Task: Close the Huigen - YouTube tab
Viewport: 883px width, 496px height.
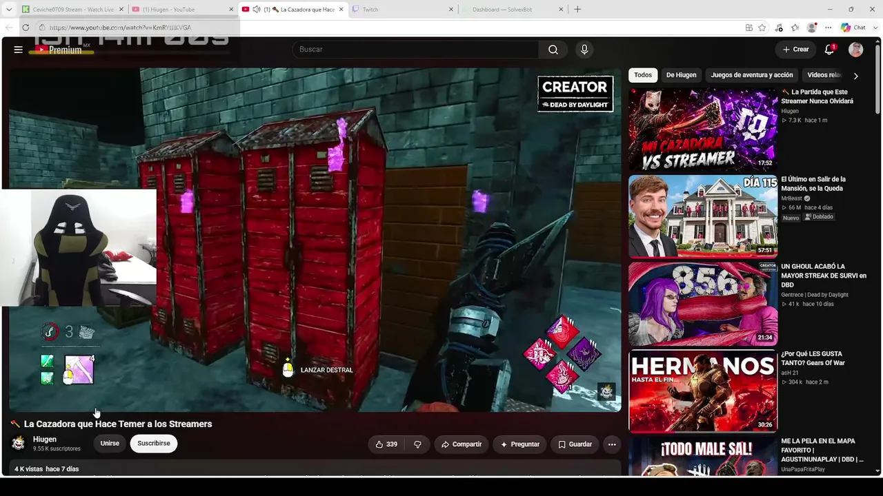Action: (x=231, y=10)
